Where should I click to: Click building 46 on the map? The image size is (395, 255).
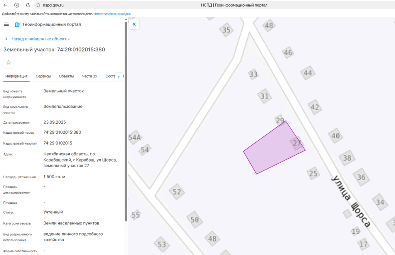tap(288, 53)
